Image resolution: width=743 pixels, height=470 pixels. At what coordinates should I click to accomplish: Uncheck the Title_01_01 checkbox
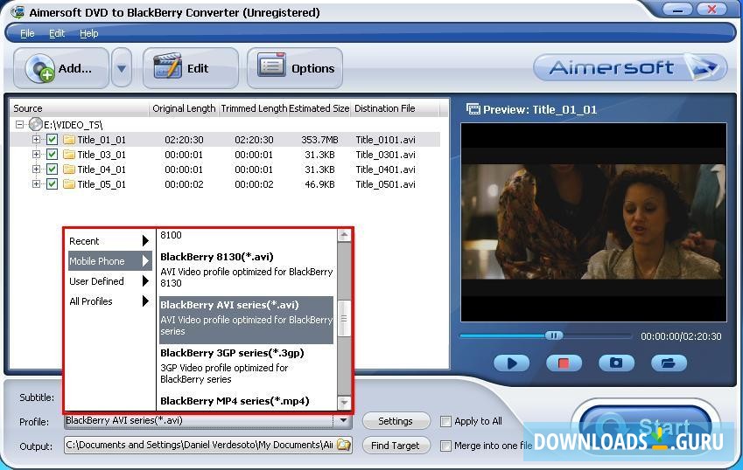[x=53, y=140]
